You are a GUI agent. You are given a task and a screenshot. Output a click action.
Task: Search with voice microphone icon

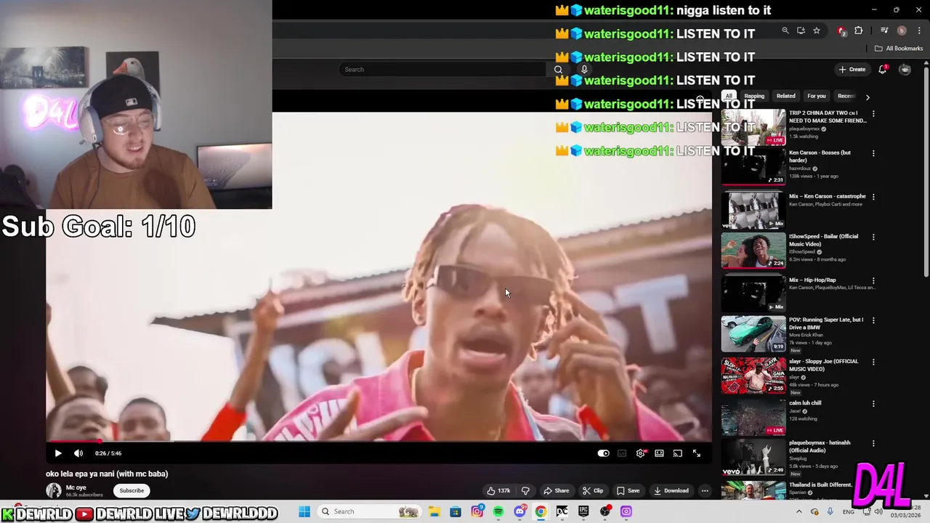pos(583,69)
